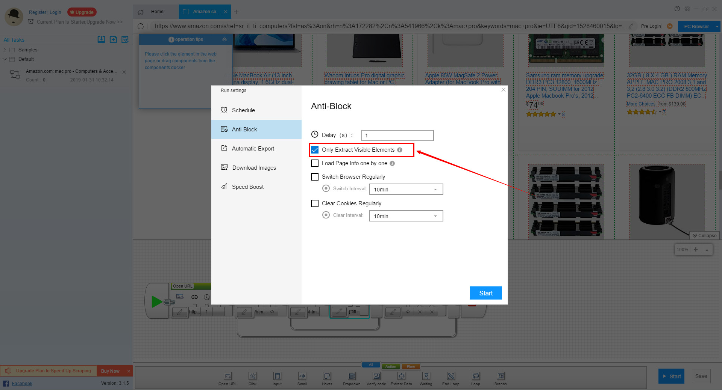Reload the page with the refresh icon
722x390 pixels.
pyautogui.click(x=141, y=26)
